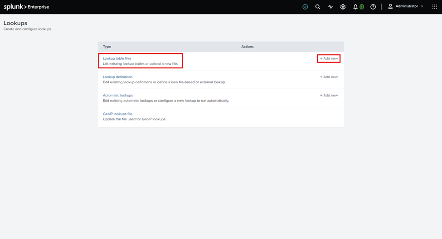Click the Actions column header
This screenshot has height=239, width=442.
[290, 47]
